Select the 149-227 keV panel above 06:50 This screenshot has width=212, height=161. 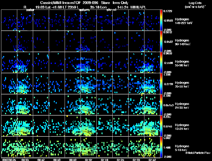[57, 20]
